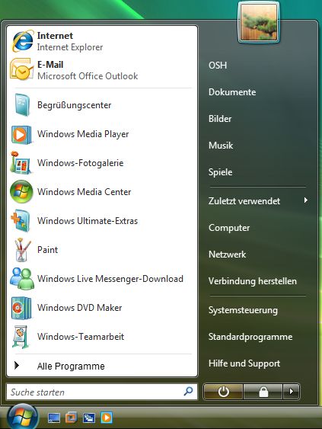This screenshot has width=322, height=429.
Task: Click the 'Windows-Fotogalerie' label
Action: click(x=81, y=163)
